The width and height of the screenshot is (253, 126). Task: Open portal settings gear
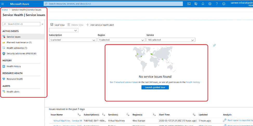point(210,4)
